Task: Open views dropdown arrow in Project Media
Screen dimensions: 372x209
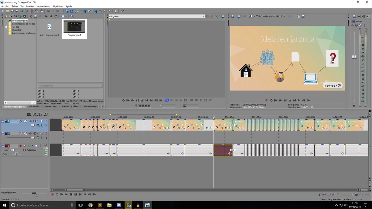Action: click(67, 16)
